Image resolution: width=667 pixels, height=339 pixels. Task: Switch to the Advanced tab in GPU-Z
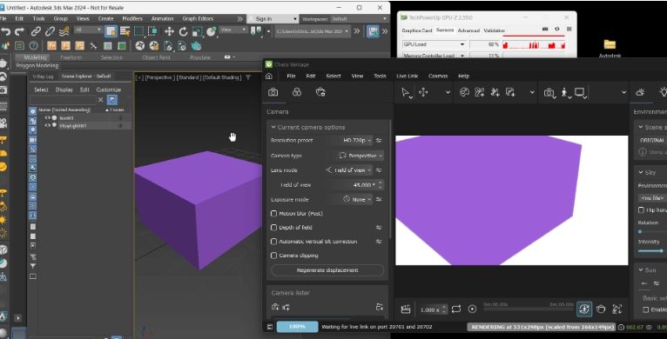[x=468, y=30]
